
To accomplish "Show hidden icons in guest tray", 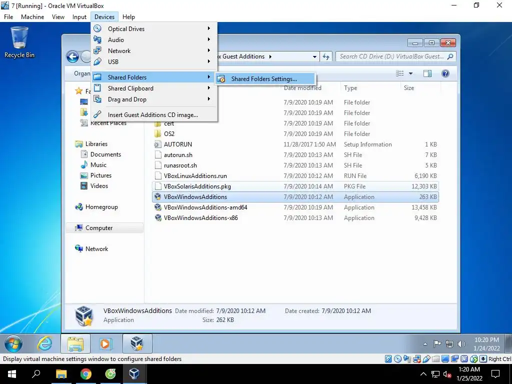I will (x=425, y=344).
